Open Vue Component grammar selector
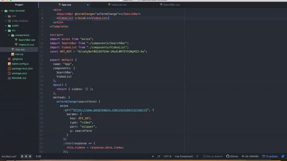The height and width of the screenshot is (161, 287). pos(184,157)
